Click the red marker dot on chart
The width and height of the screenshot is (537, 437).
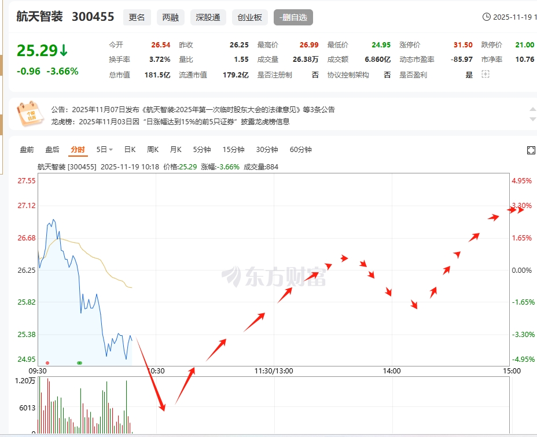click(47, 363)
